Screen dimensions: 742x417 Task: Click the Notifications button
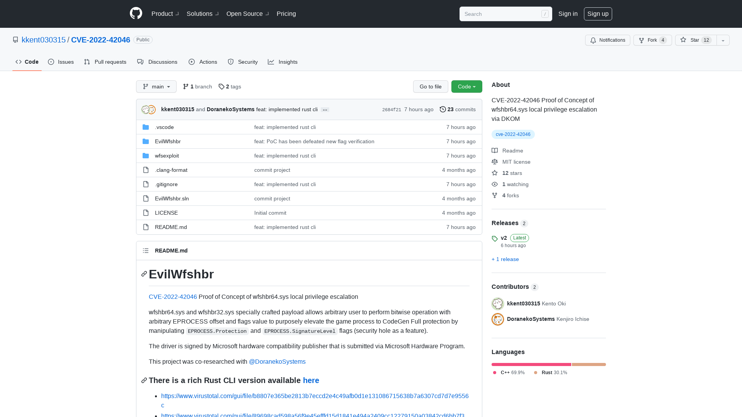click(x=608, y=40)
